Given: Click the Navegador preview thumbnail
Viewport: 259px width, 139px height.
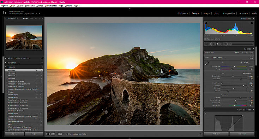Looking at the screenshot, I should pos(24,37).
